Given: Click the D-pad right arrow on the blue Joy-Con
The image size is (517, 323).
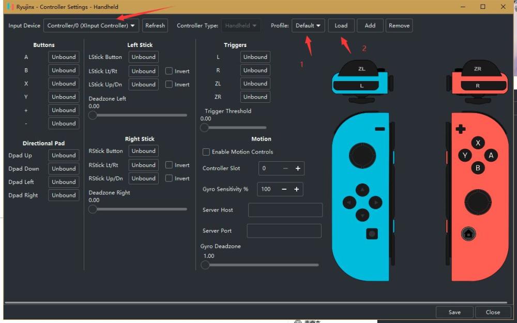Looking at the screenshot, I should pyautogui.click(x=375, y=203).
